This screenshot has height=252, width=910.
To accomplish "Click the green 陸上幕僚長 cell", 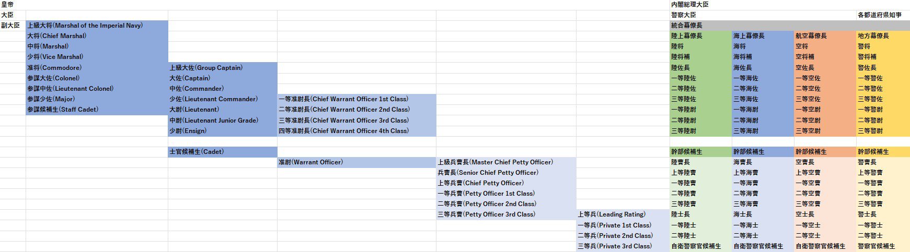I will (687, 36).
